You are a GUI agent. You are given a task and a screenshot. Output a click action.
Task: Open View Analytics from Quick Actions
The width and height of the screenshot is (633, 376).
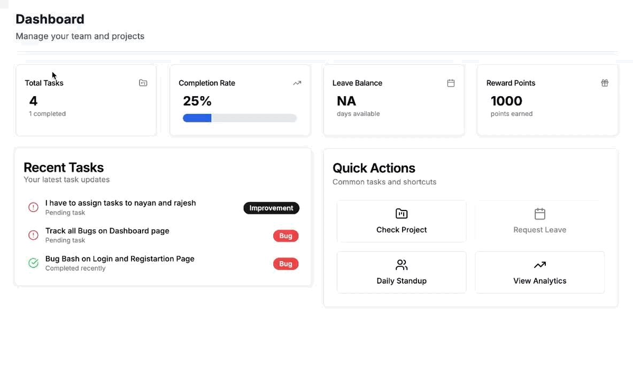539,272
